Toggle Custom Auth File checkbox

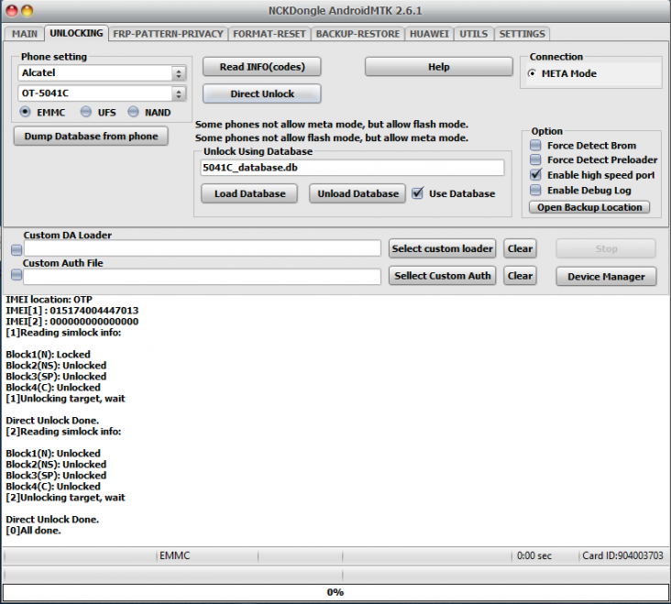click(16, 275)
